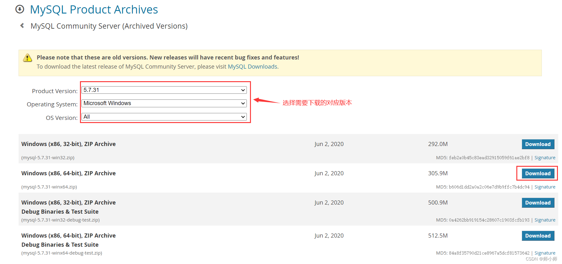
Task: Click the back arrow beside MySQL Community Server
Action: pyautogui.click(x=22, y=25)
